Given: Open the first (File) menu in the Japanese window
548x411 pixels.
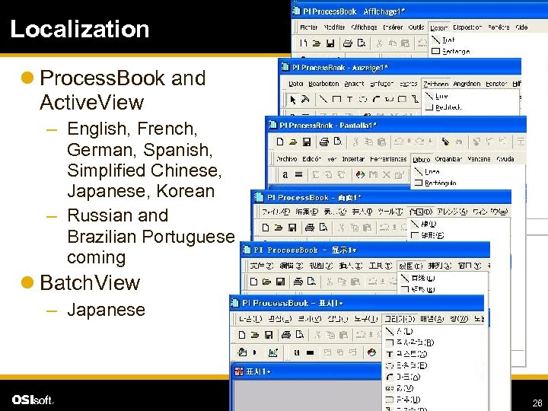Looking at the screenshot, I should [276, 212].
